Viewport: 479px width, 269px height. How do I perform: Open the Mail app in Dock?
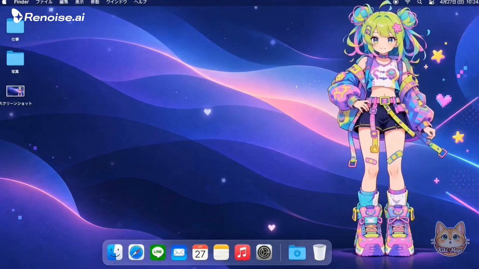(179, 252)
